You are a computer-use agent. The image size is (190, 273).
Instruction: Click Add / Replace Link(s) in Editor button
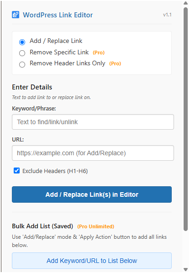pos(92,194)
